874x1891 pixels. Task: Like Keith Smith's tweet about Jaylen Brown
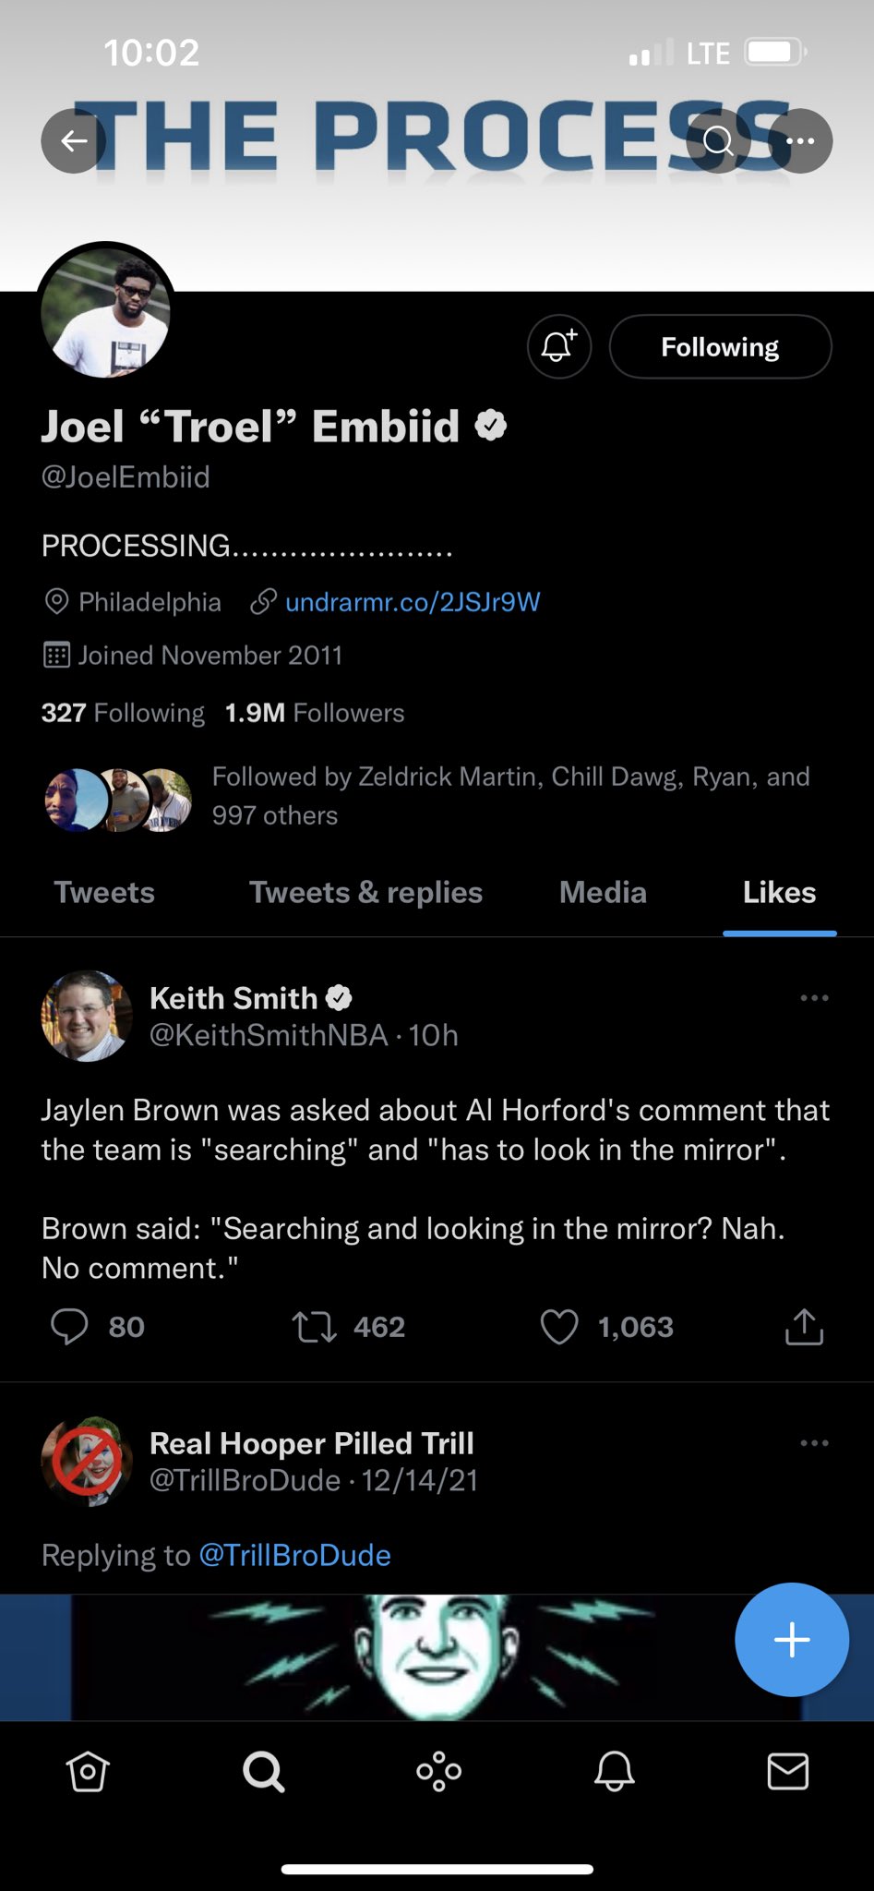tap(560, 1327)
